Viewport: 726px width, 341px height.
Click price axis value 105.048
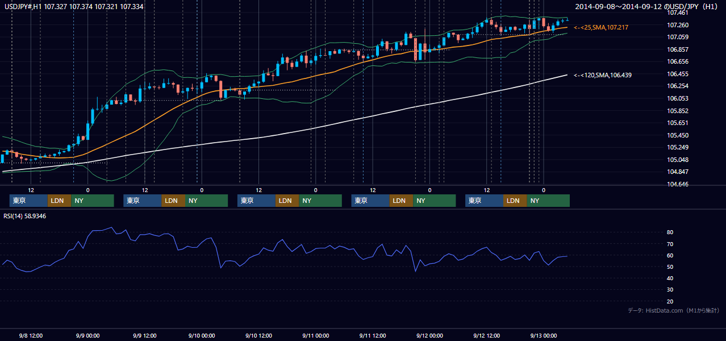pos(678,160)
